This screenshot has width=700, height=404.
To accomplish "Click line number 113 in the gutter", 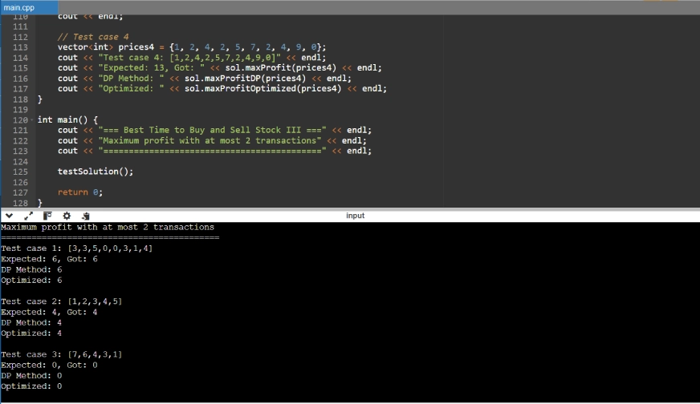I will [21, 47].
